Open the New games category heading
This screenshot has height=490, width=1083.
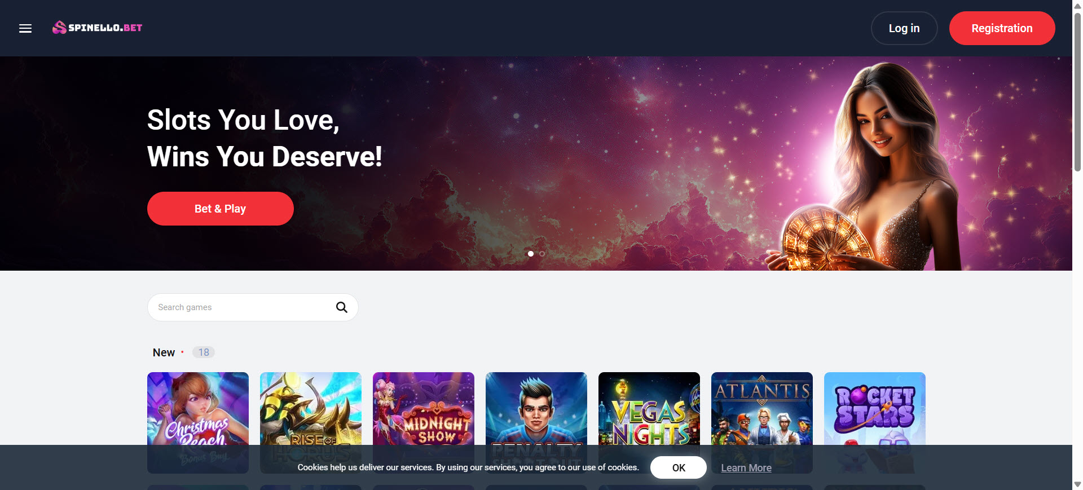pos(164,352)
